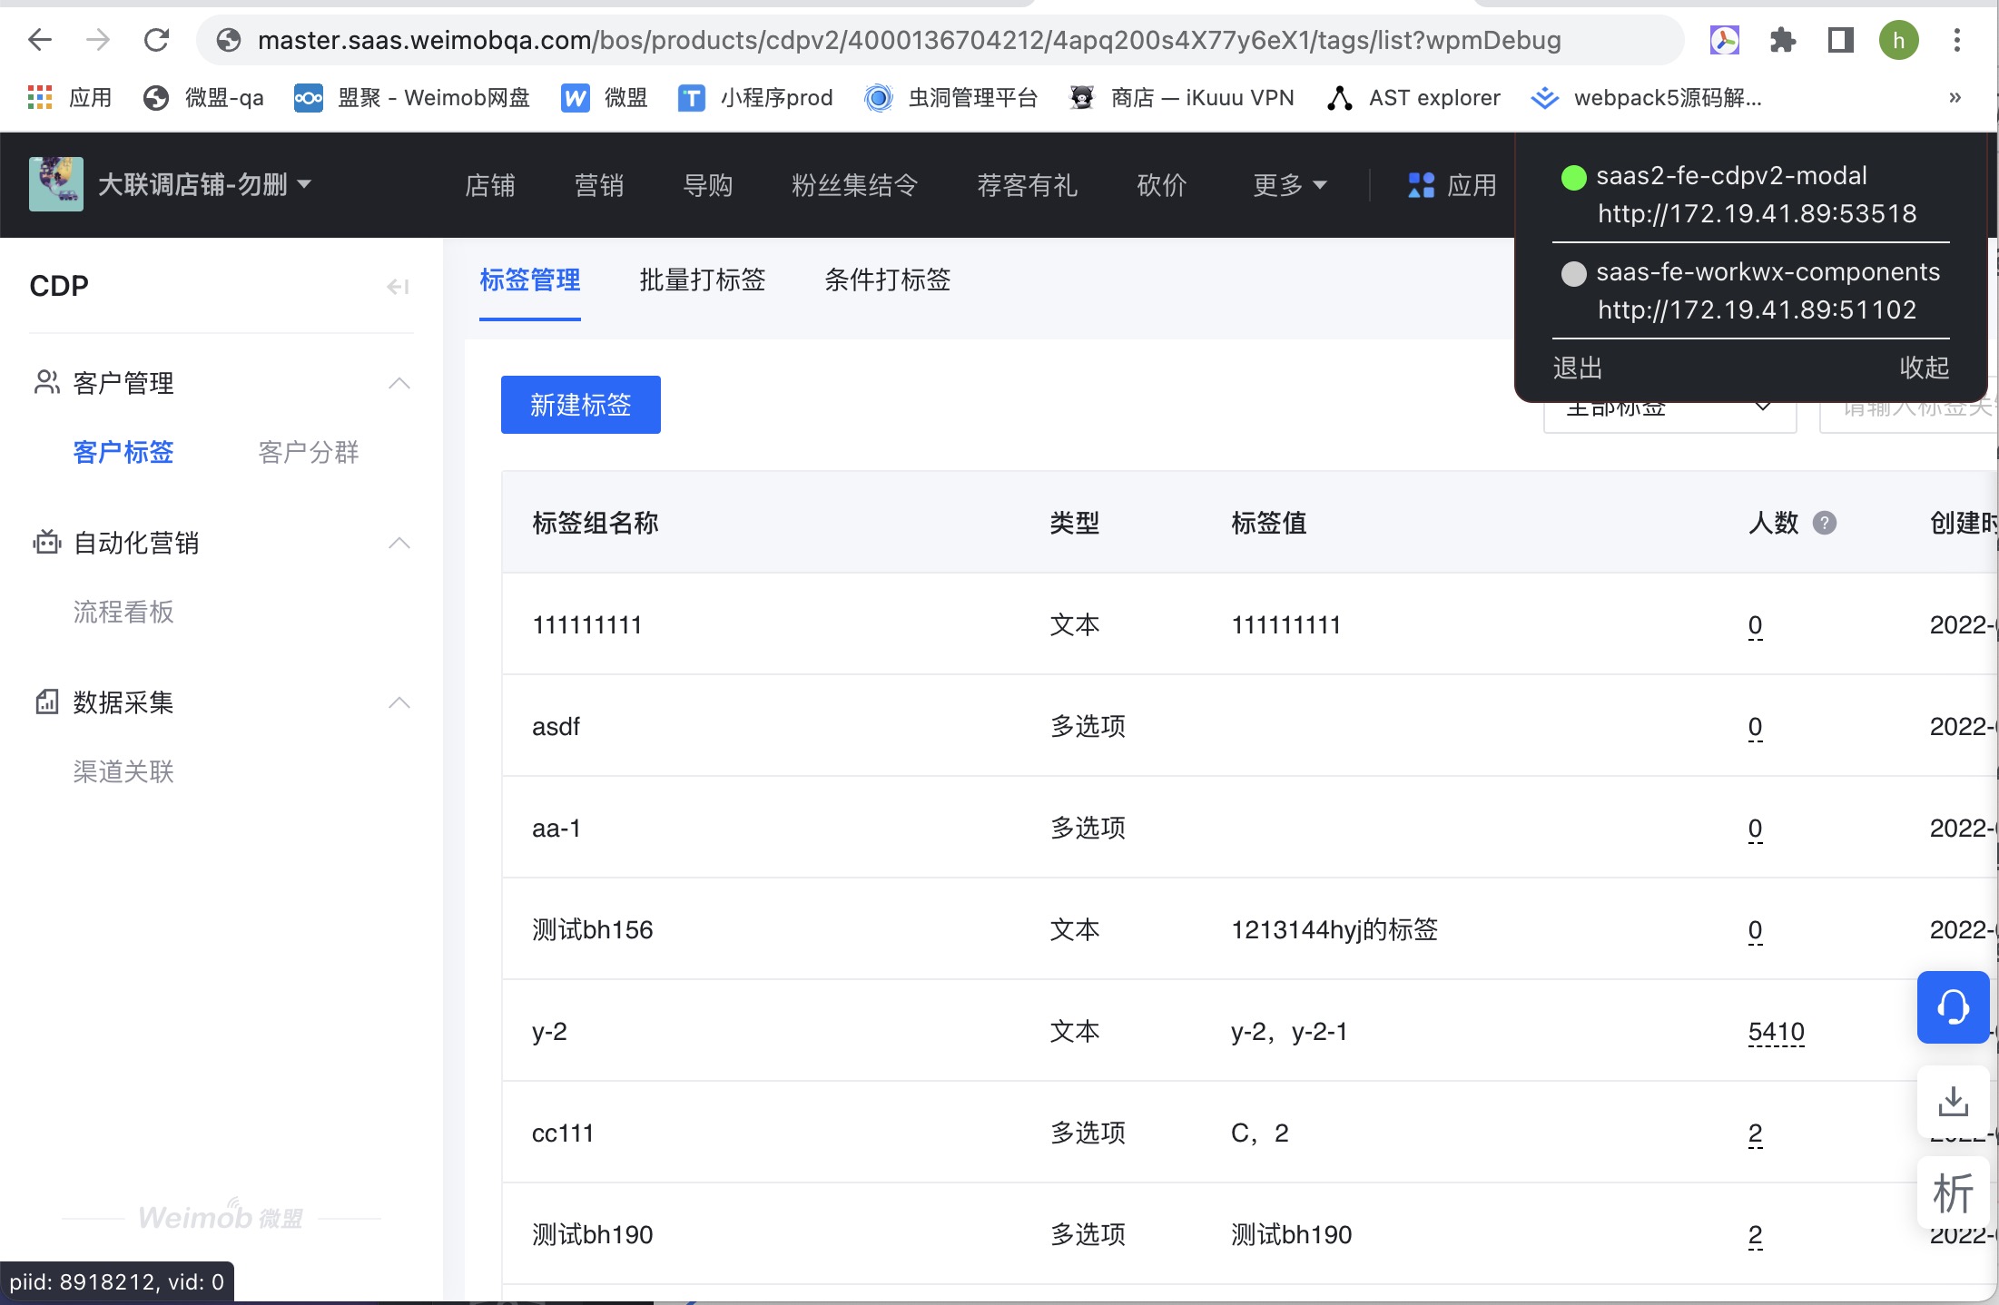Open the customer service headset button
The height and width of the screenshot is (1305, 1999).
(1953, 1006)
